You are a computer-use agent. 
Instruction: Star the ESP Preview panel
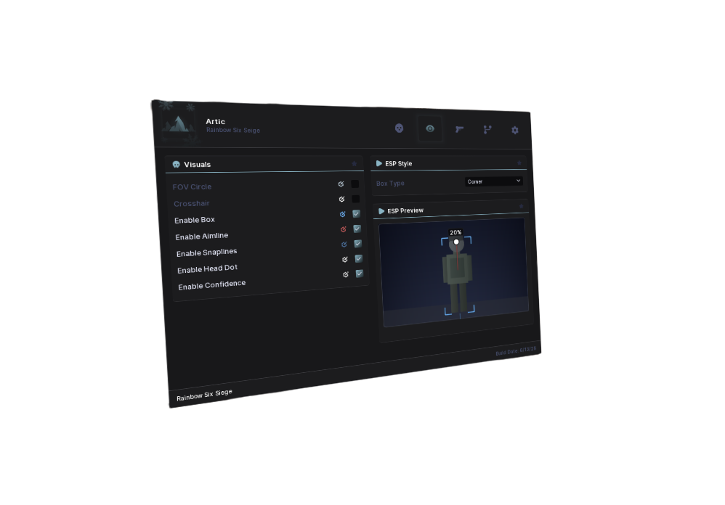[x=521, y=206]
